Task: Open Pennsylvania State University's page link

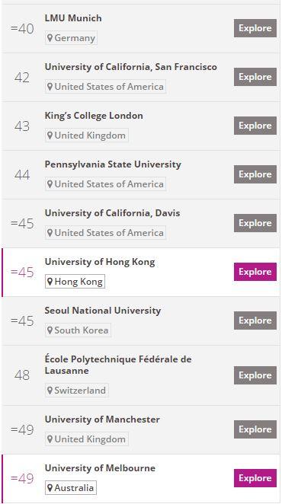Action: tap(113, 164)
